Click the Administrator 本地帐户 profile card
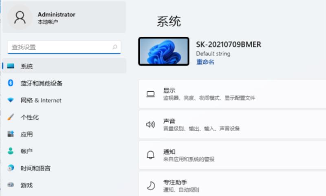The image size is (326, 196). [x=64, y=17]
